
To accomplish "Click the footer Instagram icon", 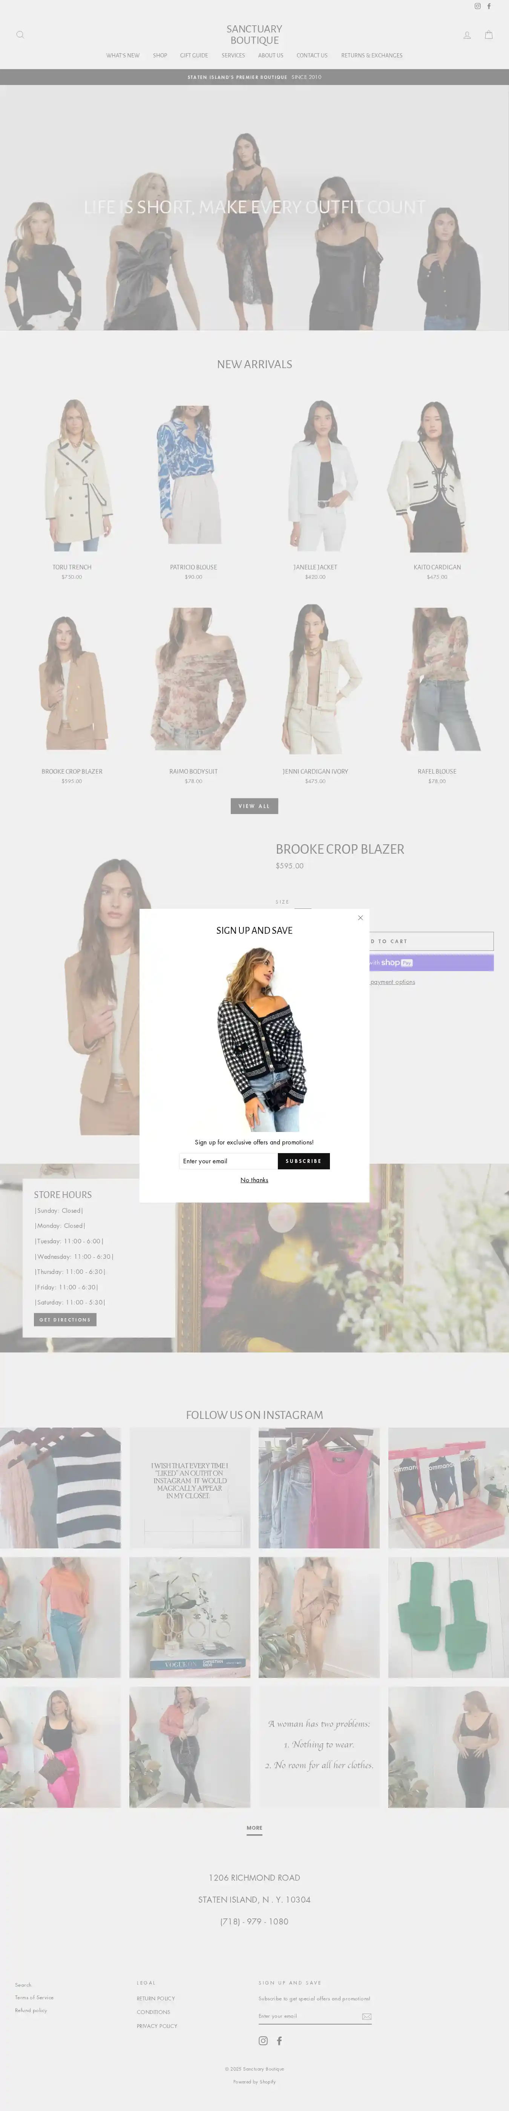I will tap(264, 2040).
